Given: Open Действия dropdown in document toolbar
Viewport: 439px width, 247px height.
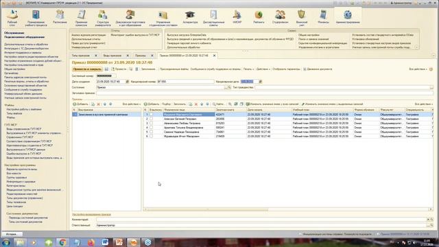Looking at the screenshot, I should pos(263,69).
